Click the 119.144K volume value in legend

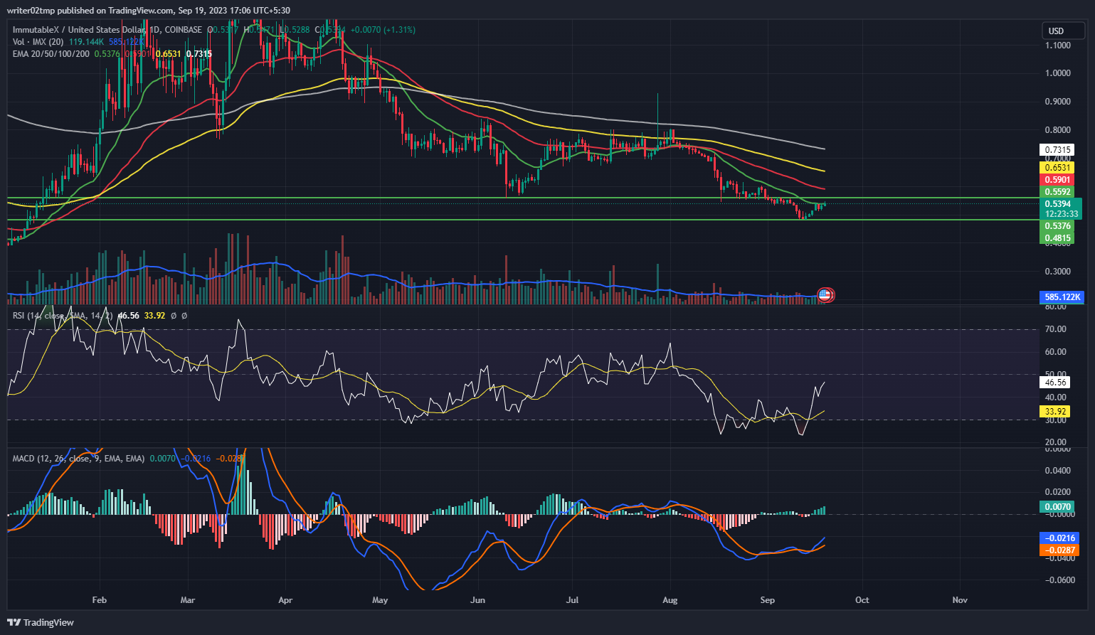87,42
